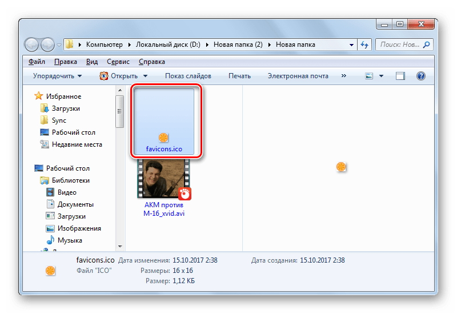Open the Вид menu
Screen dimensions: 457x314
coord(92,62)
